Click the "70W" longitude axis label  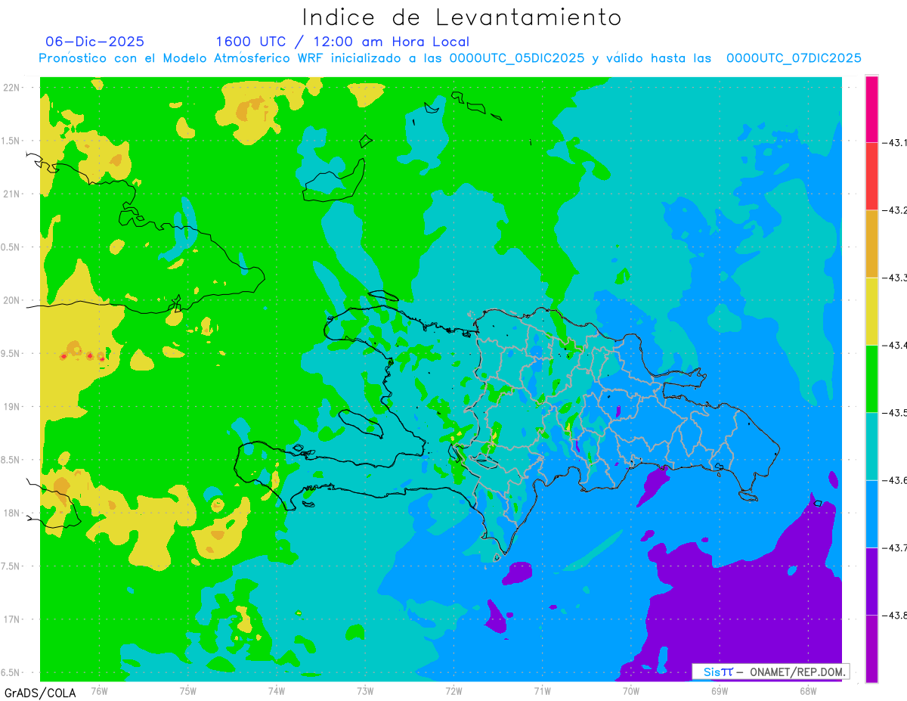(x=631, y=690)
